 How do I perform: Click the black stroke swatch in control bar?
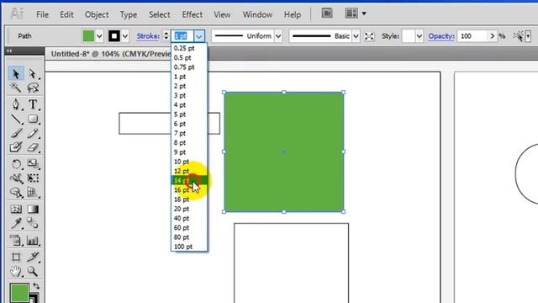click(x=114, y=35)
